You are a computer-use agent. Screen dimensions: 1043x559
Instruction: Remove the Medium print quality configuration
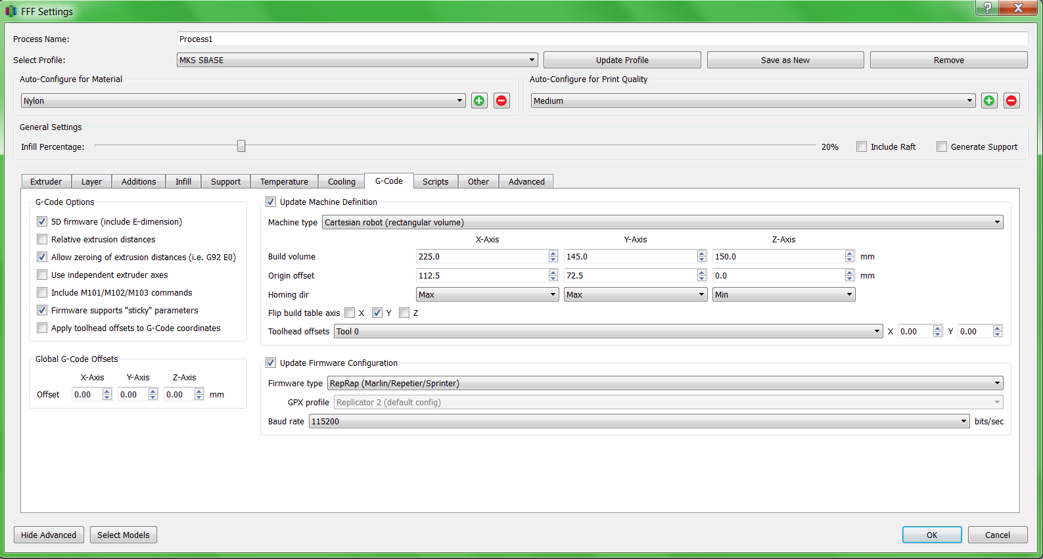tap(1011, 101)
